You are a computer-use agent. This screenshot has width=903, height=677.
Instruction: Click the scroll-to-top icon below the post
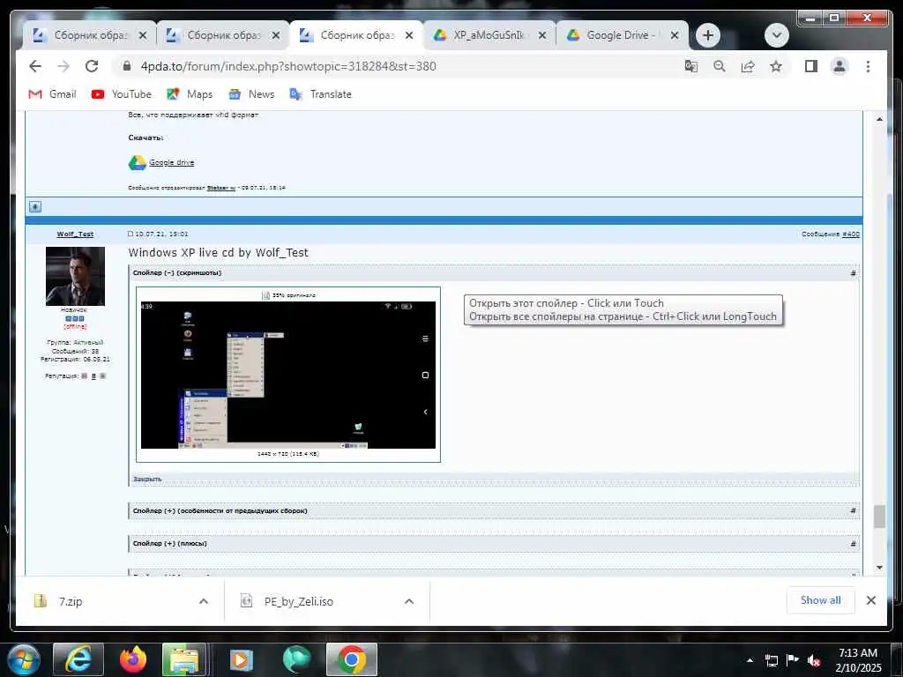[35, 206]
